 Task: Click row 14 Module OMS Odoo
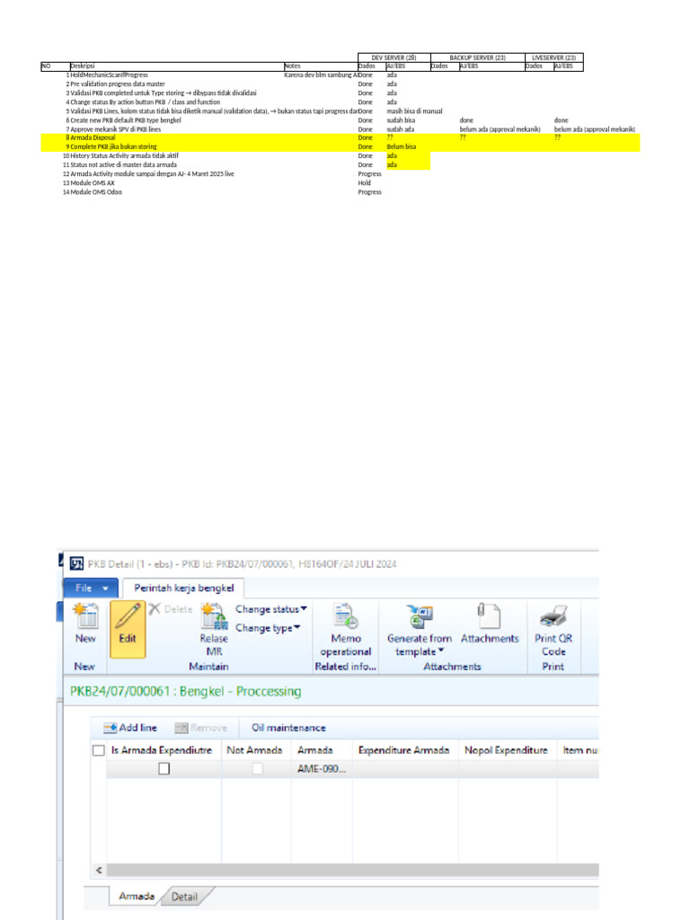96,192
